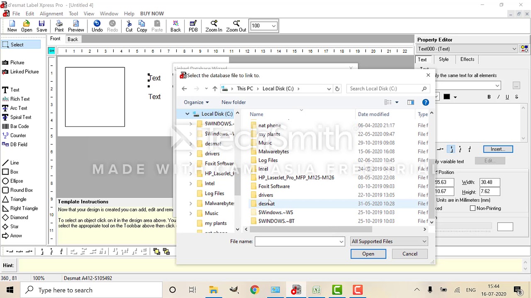
Task: Open the Window menu
Action: 109,14
